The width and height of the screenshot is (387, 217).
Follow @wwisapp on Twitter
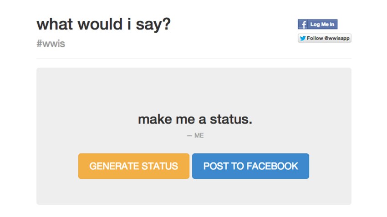click(324, 38)
